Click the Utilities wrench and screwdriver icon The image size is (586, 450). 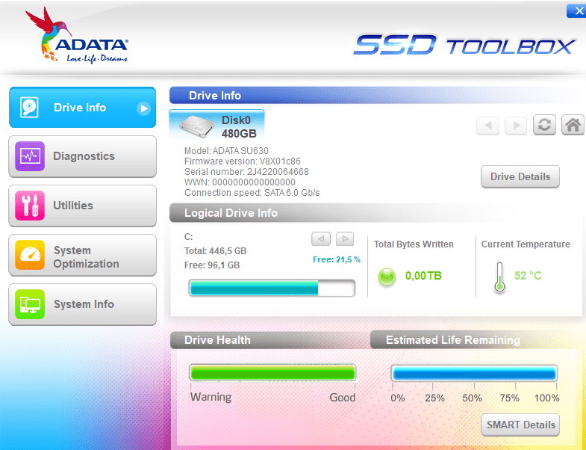coord(30,206)
